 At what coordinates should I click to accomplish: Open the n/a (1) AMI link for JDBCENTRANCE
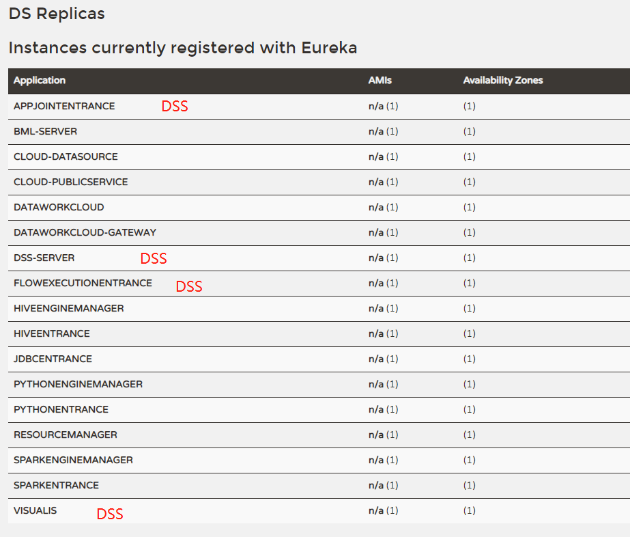(382, 359)
